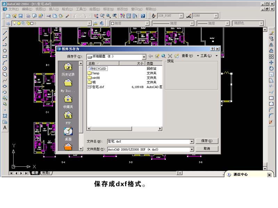Viewport: 278px width, 208px height.
Task: Toggle the layer freeze sun icon
Action: (19, 23)
